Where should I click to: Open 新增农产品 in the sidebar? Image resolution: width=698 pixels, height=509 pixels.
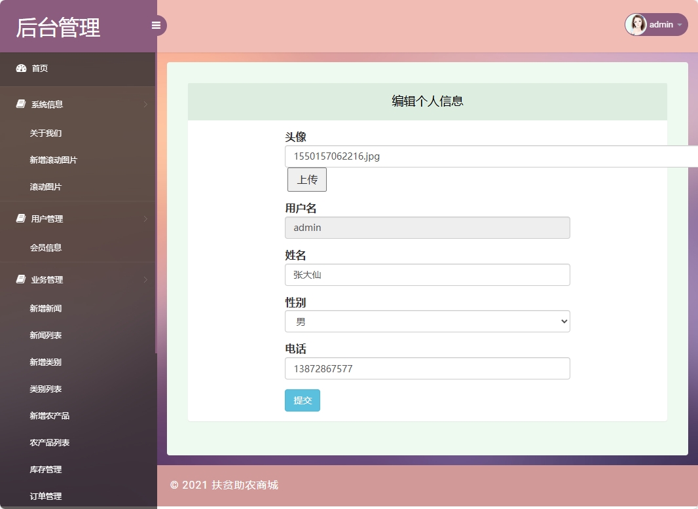pyautogui.click(x=49, y=415)
